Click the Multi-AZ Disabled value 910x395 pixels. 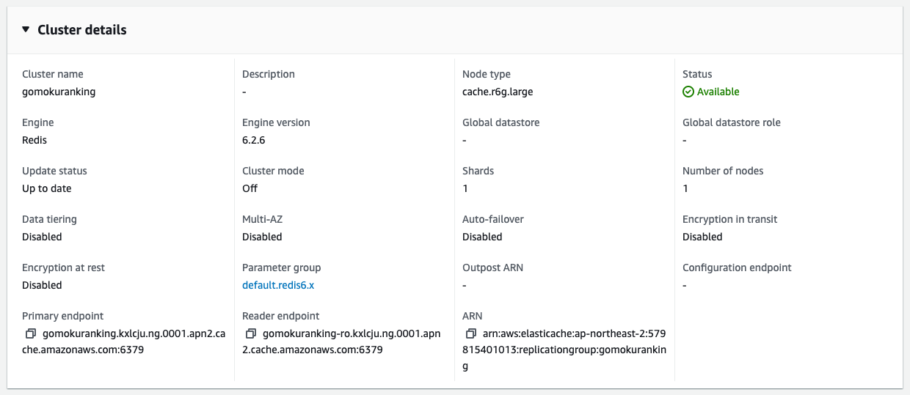coord(262,237)
